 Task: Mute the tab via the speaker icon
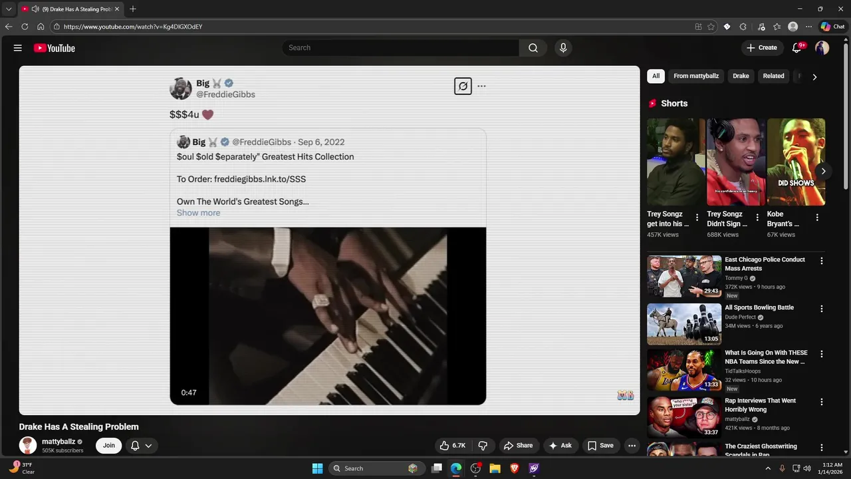click(35, 9)
